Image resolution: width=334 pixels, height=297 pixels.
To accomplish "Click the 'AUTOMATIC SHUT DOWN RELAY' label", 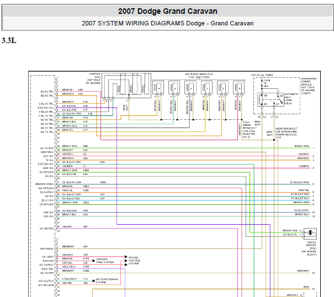I will click(291, 99).
